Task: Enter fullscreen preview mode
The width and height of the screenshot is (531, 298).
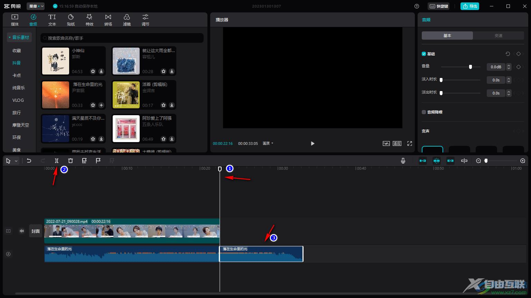Action: point(410,143)
